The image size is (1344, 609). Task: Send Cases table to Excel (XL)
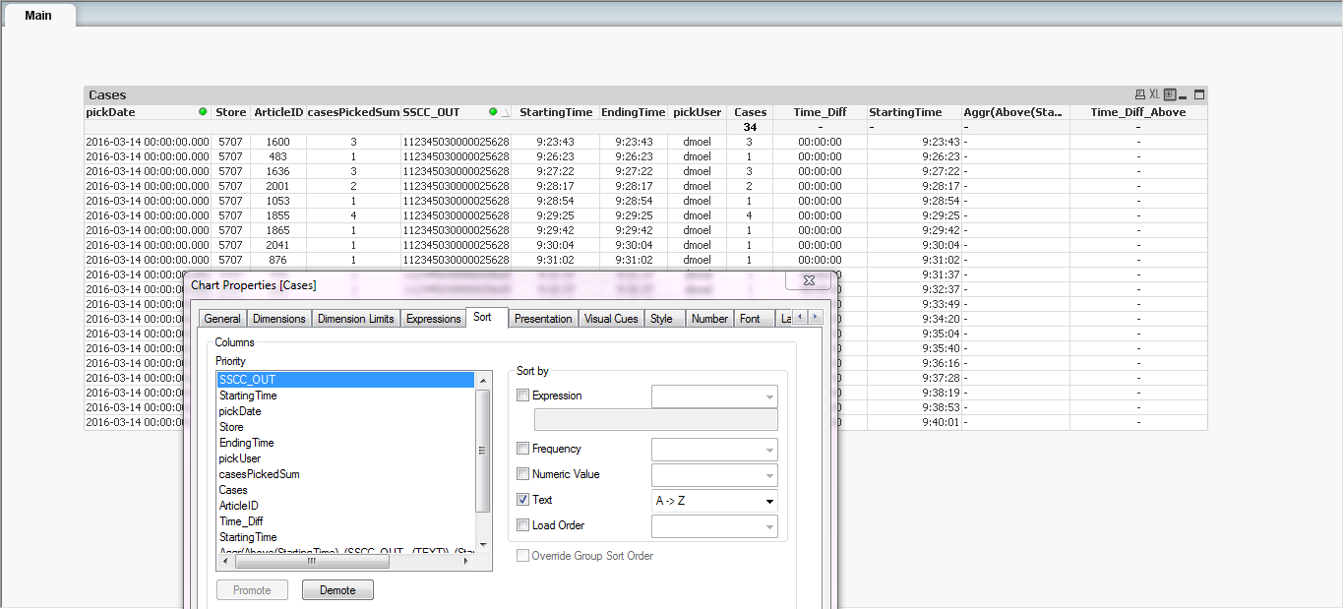pos(1155,95)
